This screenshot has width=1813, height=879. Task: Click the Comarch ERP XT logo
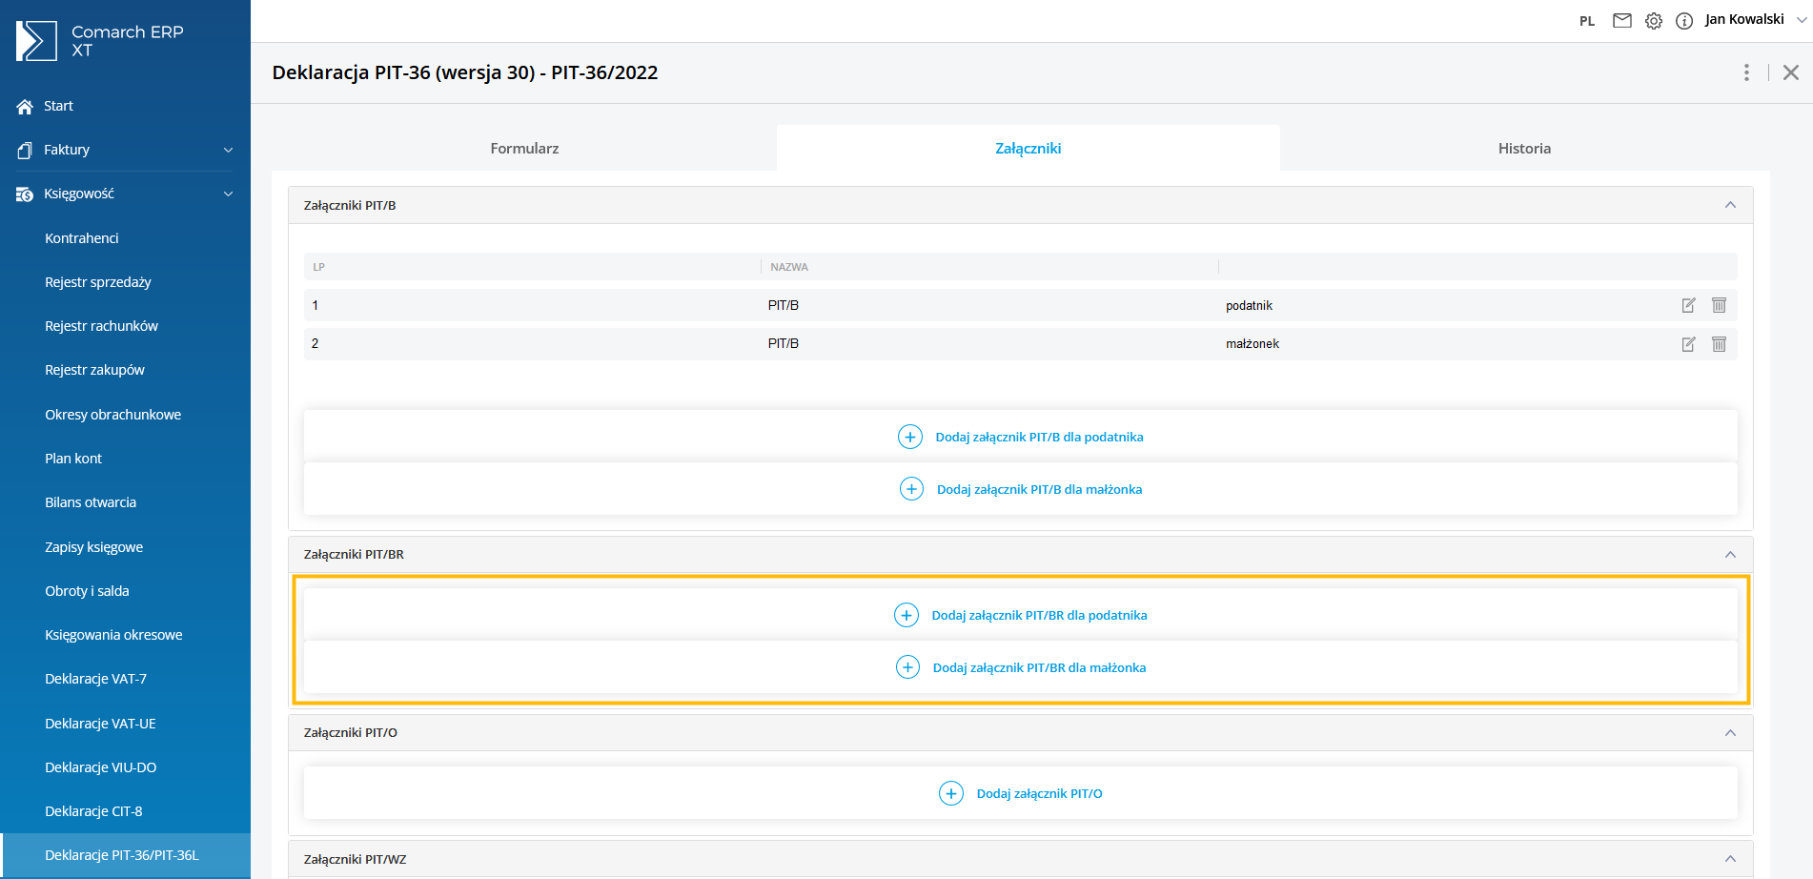(100, 41)
